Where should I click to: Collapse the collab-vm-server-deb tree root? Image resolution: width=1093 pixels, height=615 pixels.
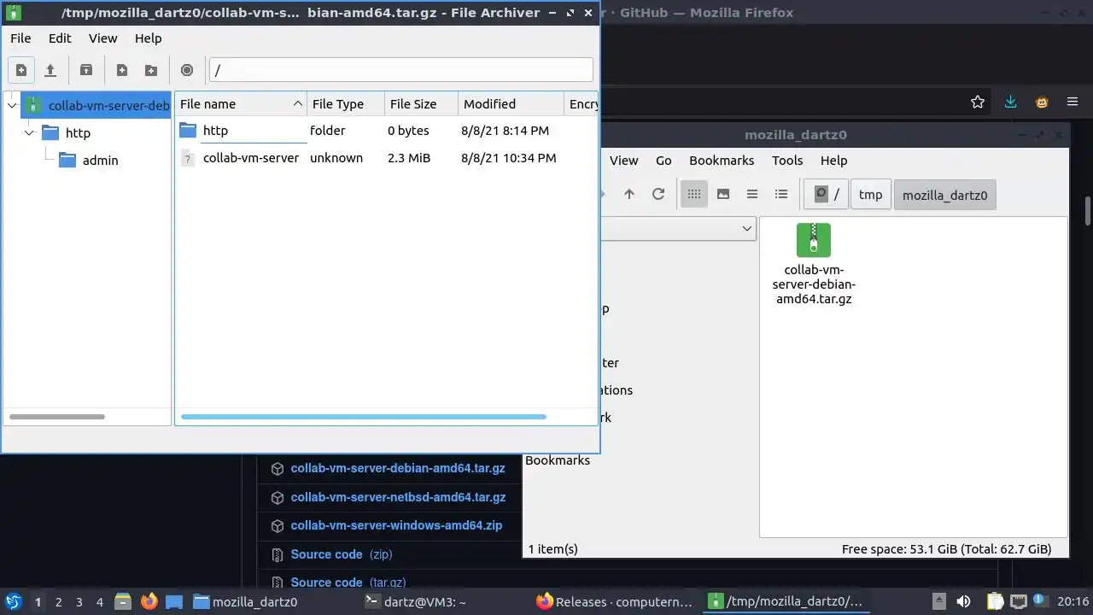pyautogui.click(x=12, y=106)
